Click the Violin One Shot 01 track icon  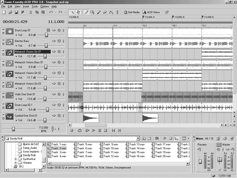[x=9, y=95]
